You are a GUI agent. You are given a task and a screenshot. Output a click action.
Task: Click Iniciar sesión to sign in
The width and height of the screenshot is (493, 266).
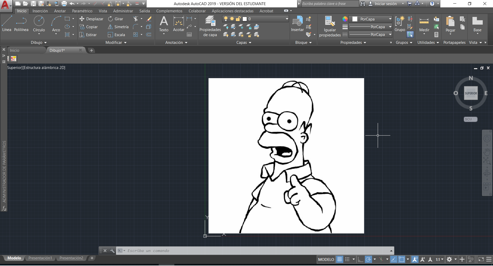point(386,4)
